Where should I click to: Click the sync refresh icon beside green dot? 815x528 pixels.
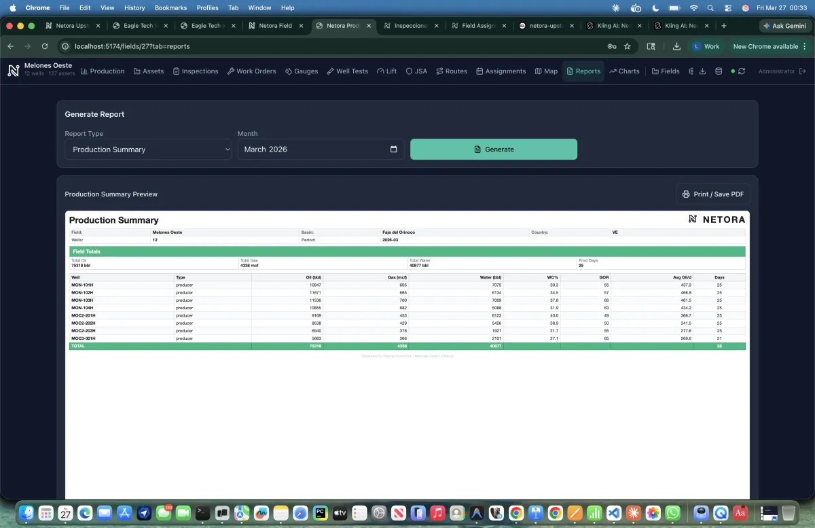tap(742, 71)
